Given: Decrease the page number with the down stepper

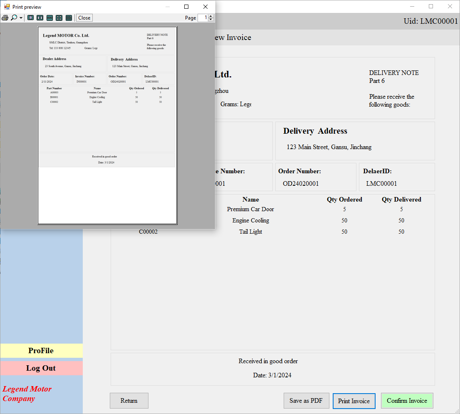Looking at the screenshot, I should click(211, 20).
